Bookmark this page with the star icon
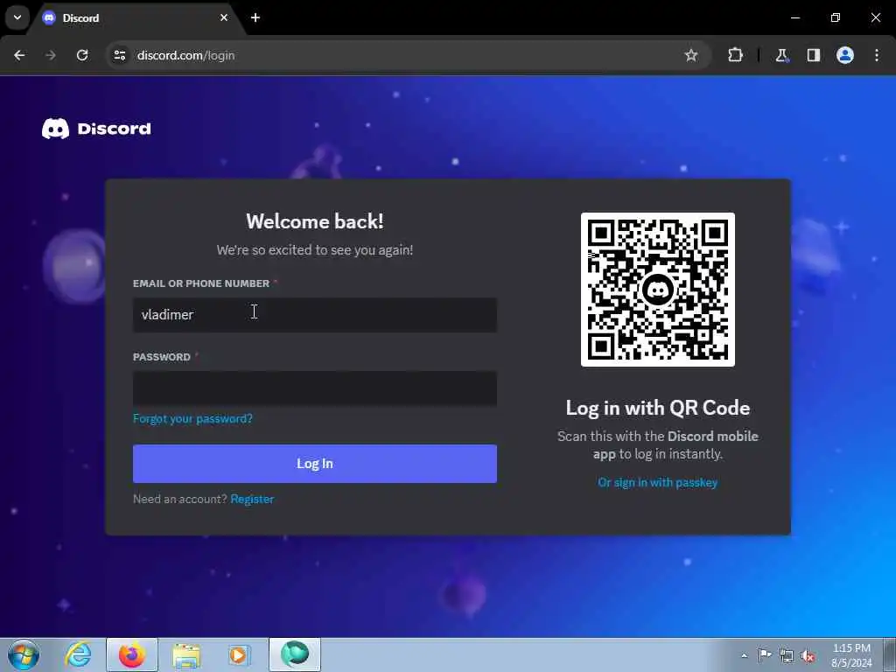The width and height of the screenshot is (896, 672). pos(691,55)
